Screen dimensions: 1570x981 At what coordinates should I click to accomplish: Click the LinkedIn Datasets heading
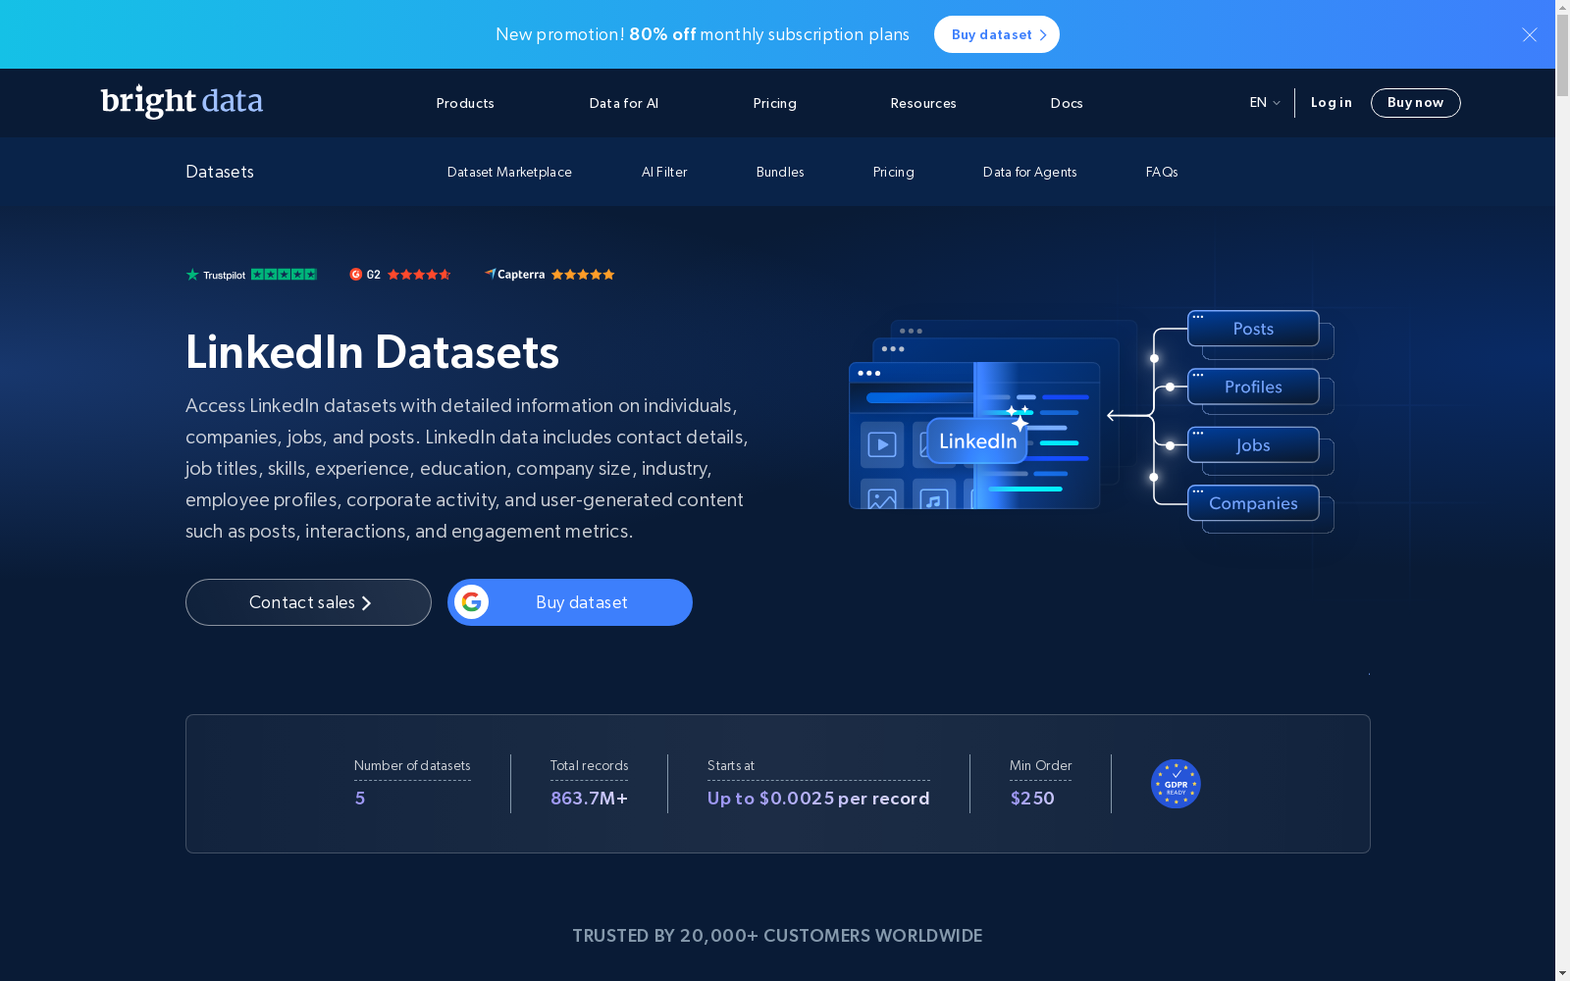click(x=372, y=352)
